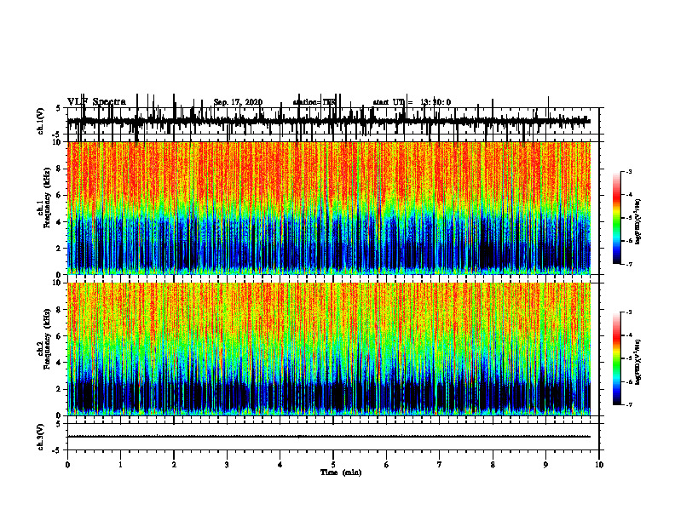Click time-axis tick label "8"
The height and width of the screenshot is (521, 675).
pos(493,465)
